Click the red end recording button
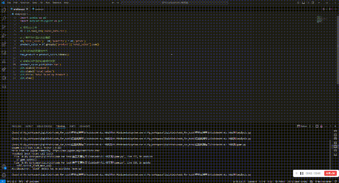 (330, 173)
